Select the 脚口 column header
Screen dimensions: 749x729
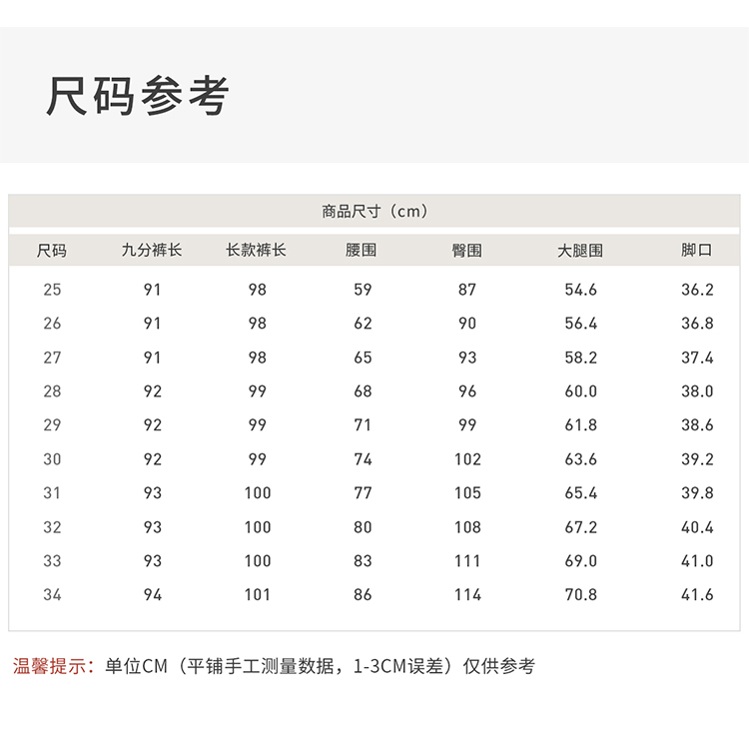[x=696, y=250]
